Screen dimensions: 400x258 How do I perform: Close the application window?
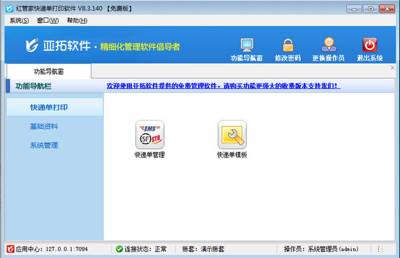[387, 9]
